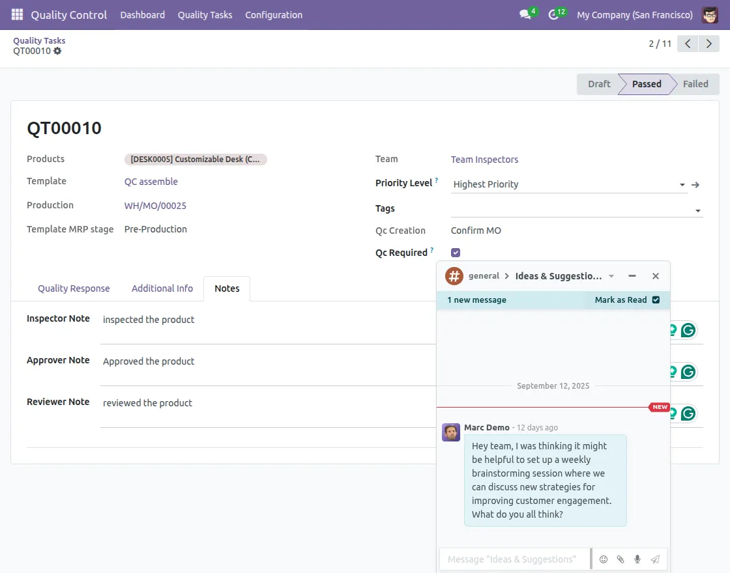Image resolution: width=730 pixels, height=573 pixels.
Task: Attach a file with paperclip icon
Action: click(620, 559)
